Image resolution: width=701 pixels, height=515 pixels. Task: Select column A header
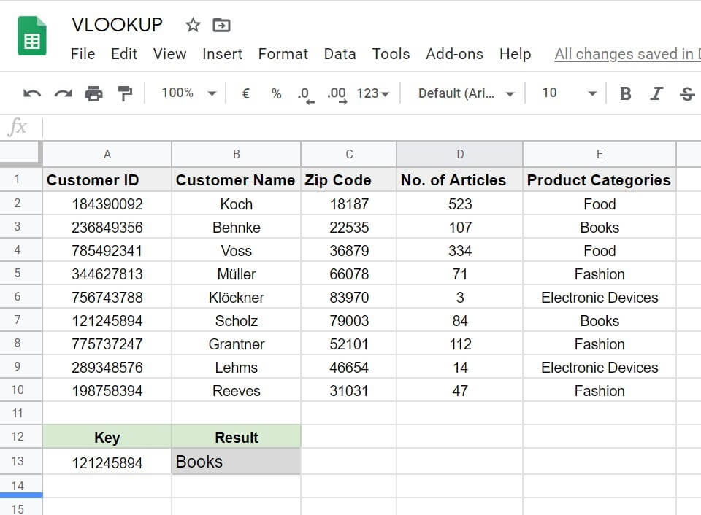click(107, 155)
